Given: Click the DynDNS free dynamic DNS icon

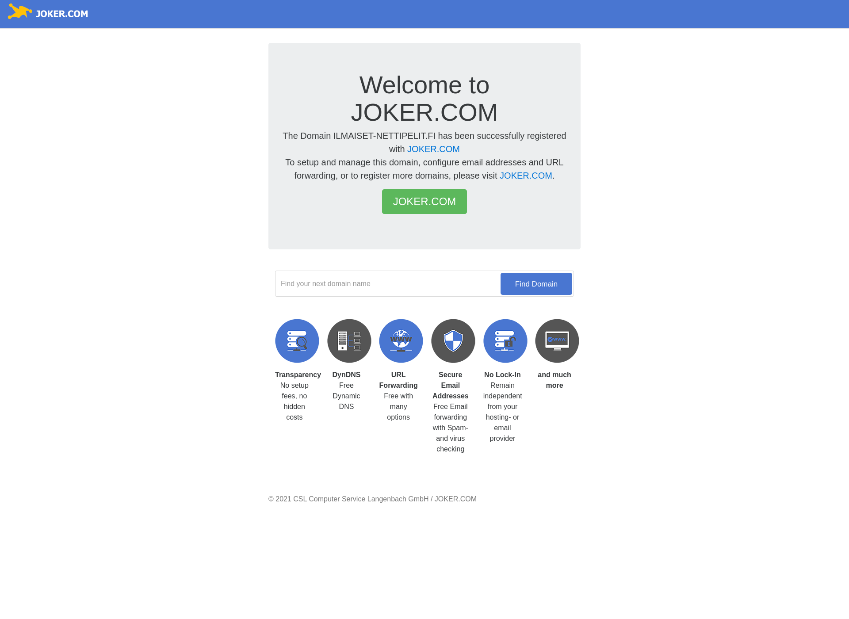Looking at the screenshot, I should tap(349, 341).
